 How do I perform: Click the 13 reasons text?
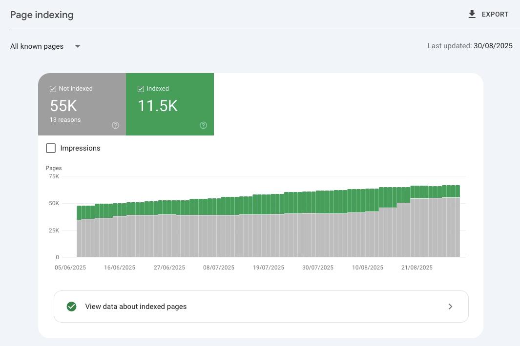65,119
